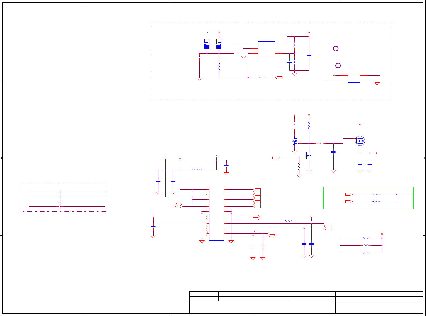
Task: Click the upper purple circle marker
Action: click(336, 48)
